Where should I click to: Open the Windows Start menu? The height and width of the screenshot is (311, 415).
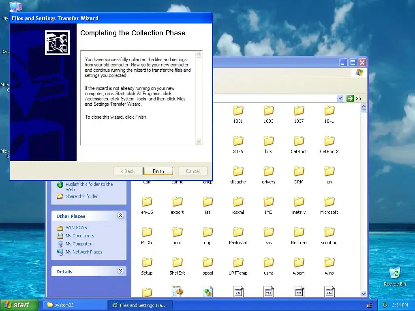tap(19, 305)
